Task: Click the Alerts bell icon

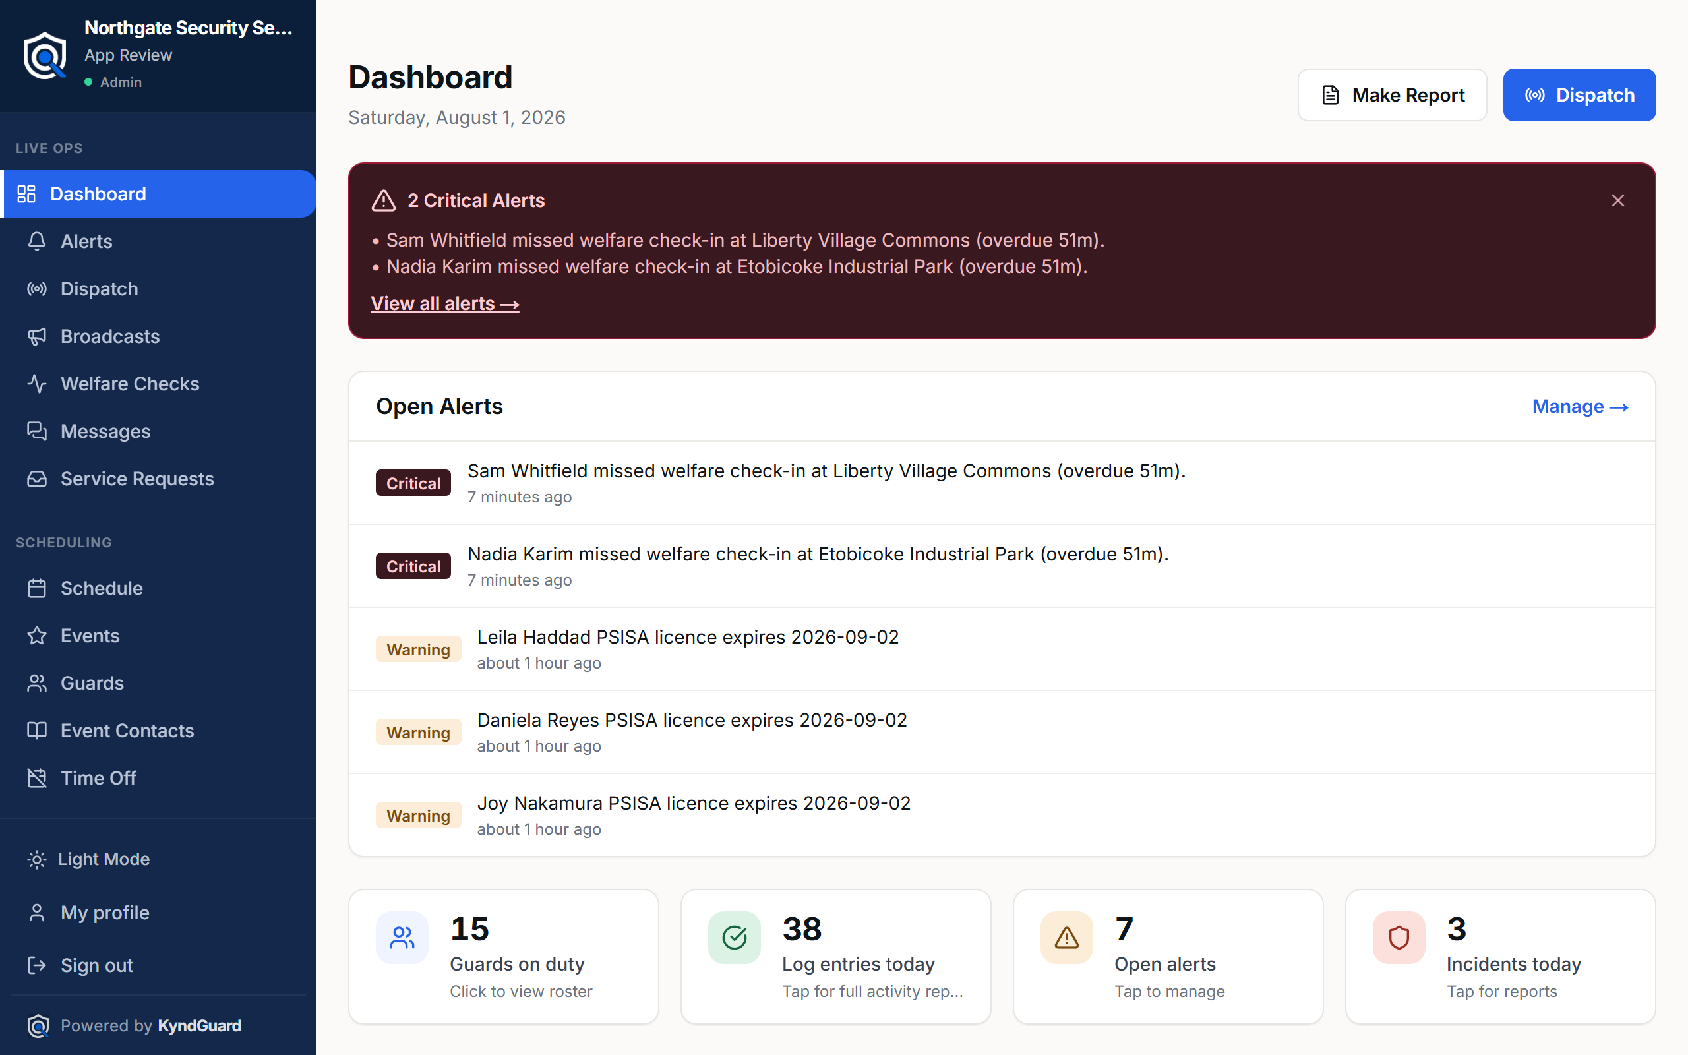Action: [x=37, y=241]
